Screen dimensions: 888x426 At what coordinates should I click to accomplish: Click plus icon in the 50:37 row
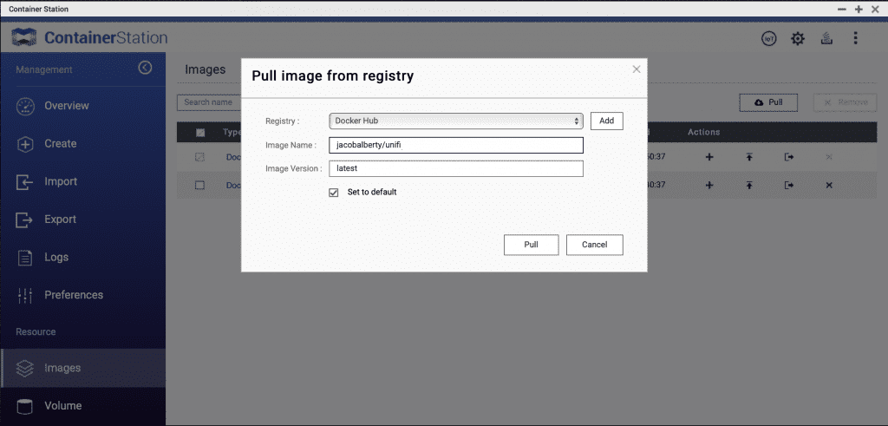(709, 157)
